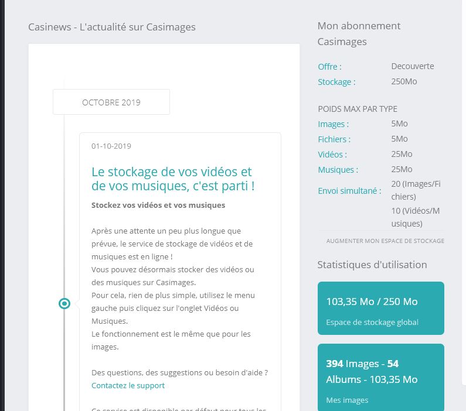Click the 'Fichiers :' max size label
Image resolution: width=466 pixels, height=411 pixels.
334,139
